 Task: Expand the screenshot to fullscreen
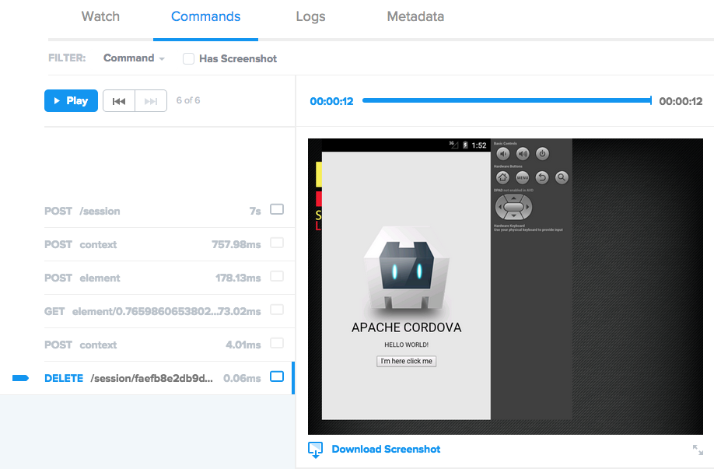698,450
